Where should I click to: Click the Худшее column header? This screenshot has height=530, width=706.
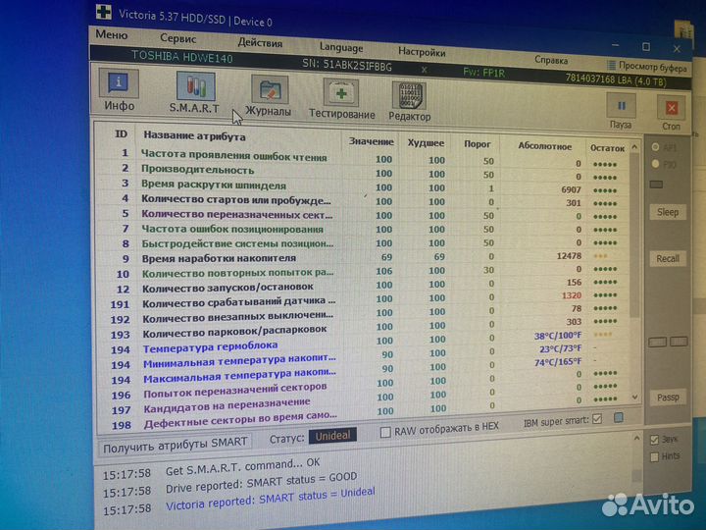click(x=426, y=143)
